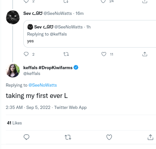
Task: View the 41 Likes list
Action: click(14, 123)
